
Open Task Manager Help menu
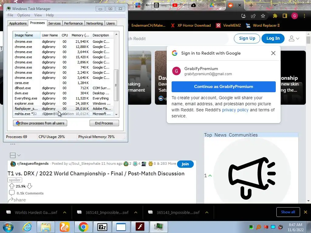[50, 15]
